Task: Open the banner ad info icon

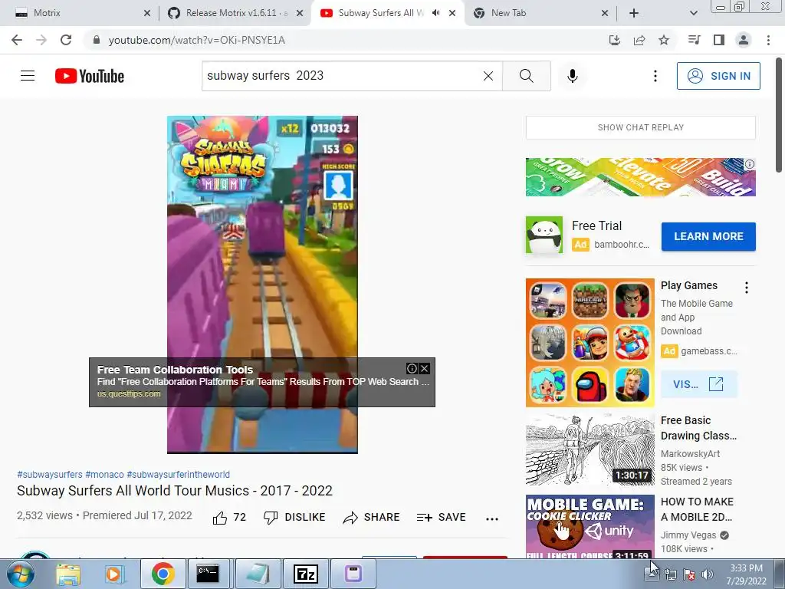Action: tap(749, 164)
